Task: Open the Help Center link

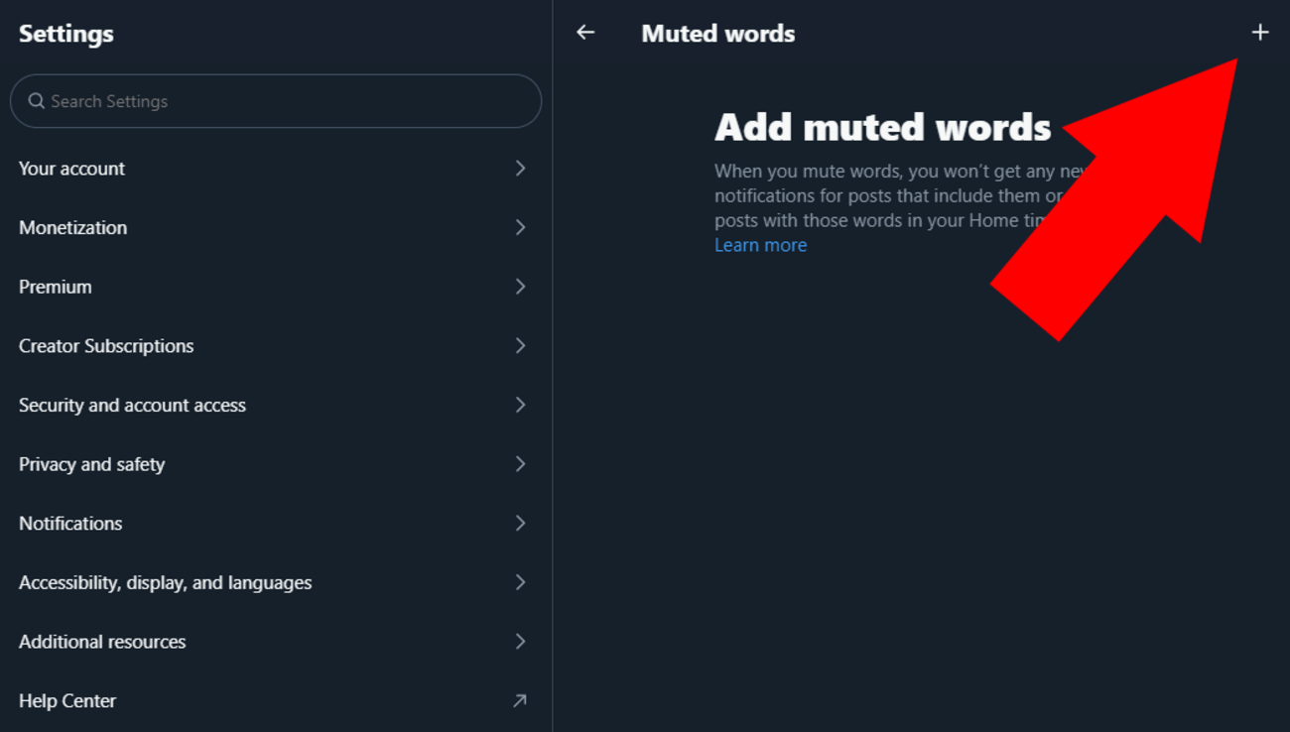Action: [x=67, y=701]
